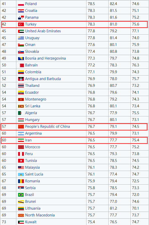Click the Uruguay flag icon

pos(21,38)
